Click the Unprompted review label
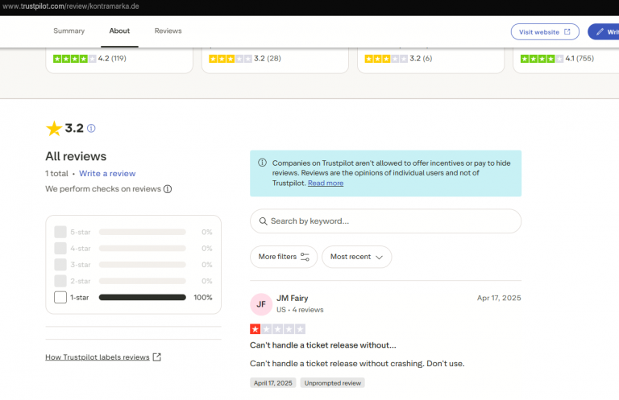619x400 pixels. (x=332, y=383)
